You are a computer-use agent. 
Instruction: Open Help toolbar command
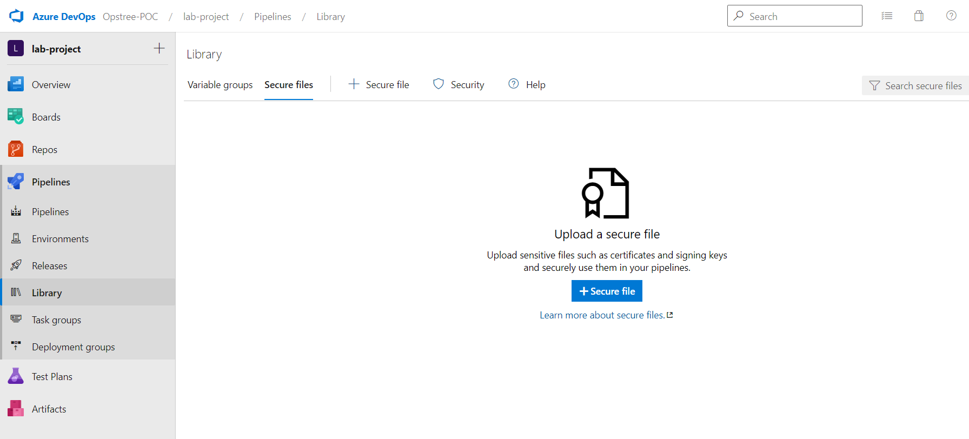tap(527, 84)
